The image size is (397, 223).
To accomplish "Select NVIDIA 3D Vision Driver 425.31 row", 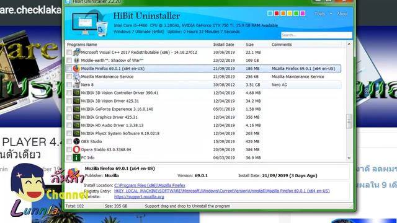I will point(110,101).
